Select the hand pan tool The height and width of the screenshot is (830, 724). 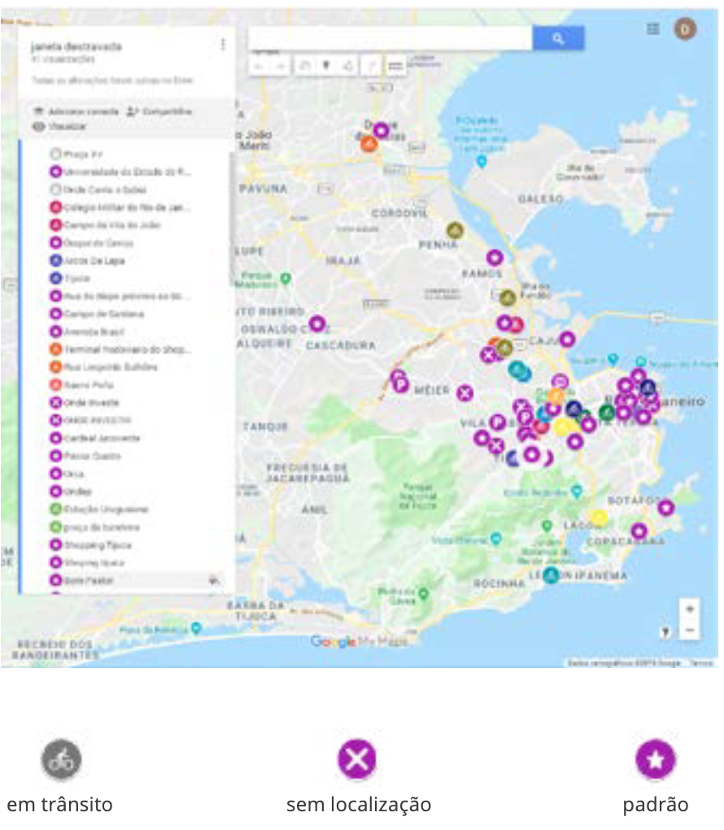click(305, 66)
